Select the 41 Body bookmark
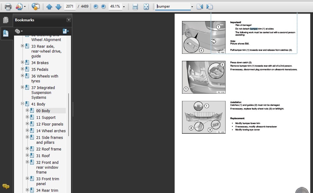This screenshot has height=193, width=313. (x=38, y=104)
